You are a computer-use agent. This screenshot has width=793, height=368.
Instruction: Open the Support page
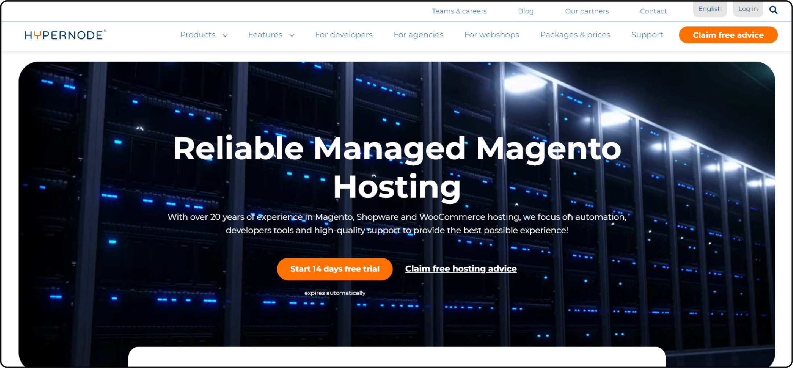point(647,35)
